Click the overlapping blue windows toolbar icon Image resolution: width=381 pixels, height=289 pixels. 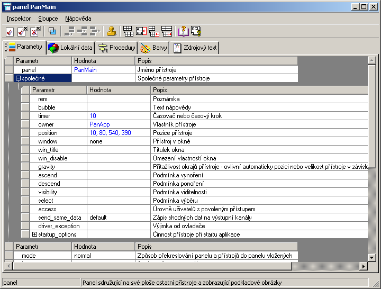(52, 31)
